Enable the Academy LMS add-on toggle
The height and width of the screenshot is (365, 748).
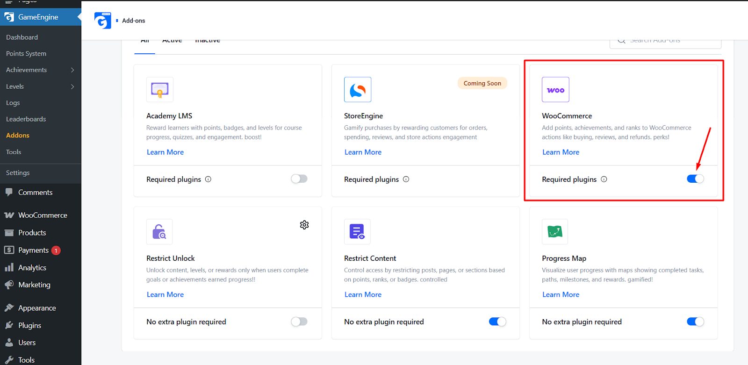[299, 179]
